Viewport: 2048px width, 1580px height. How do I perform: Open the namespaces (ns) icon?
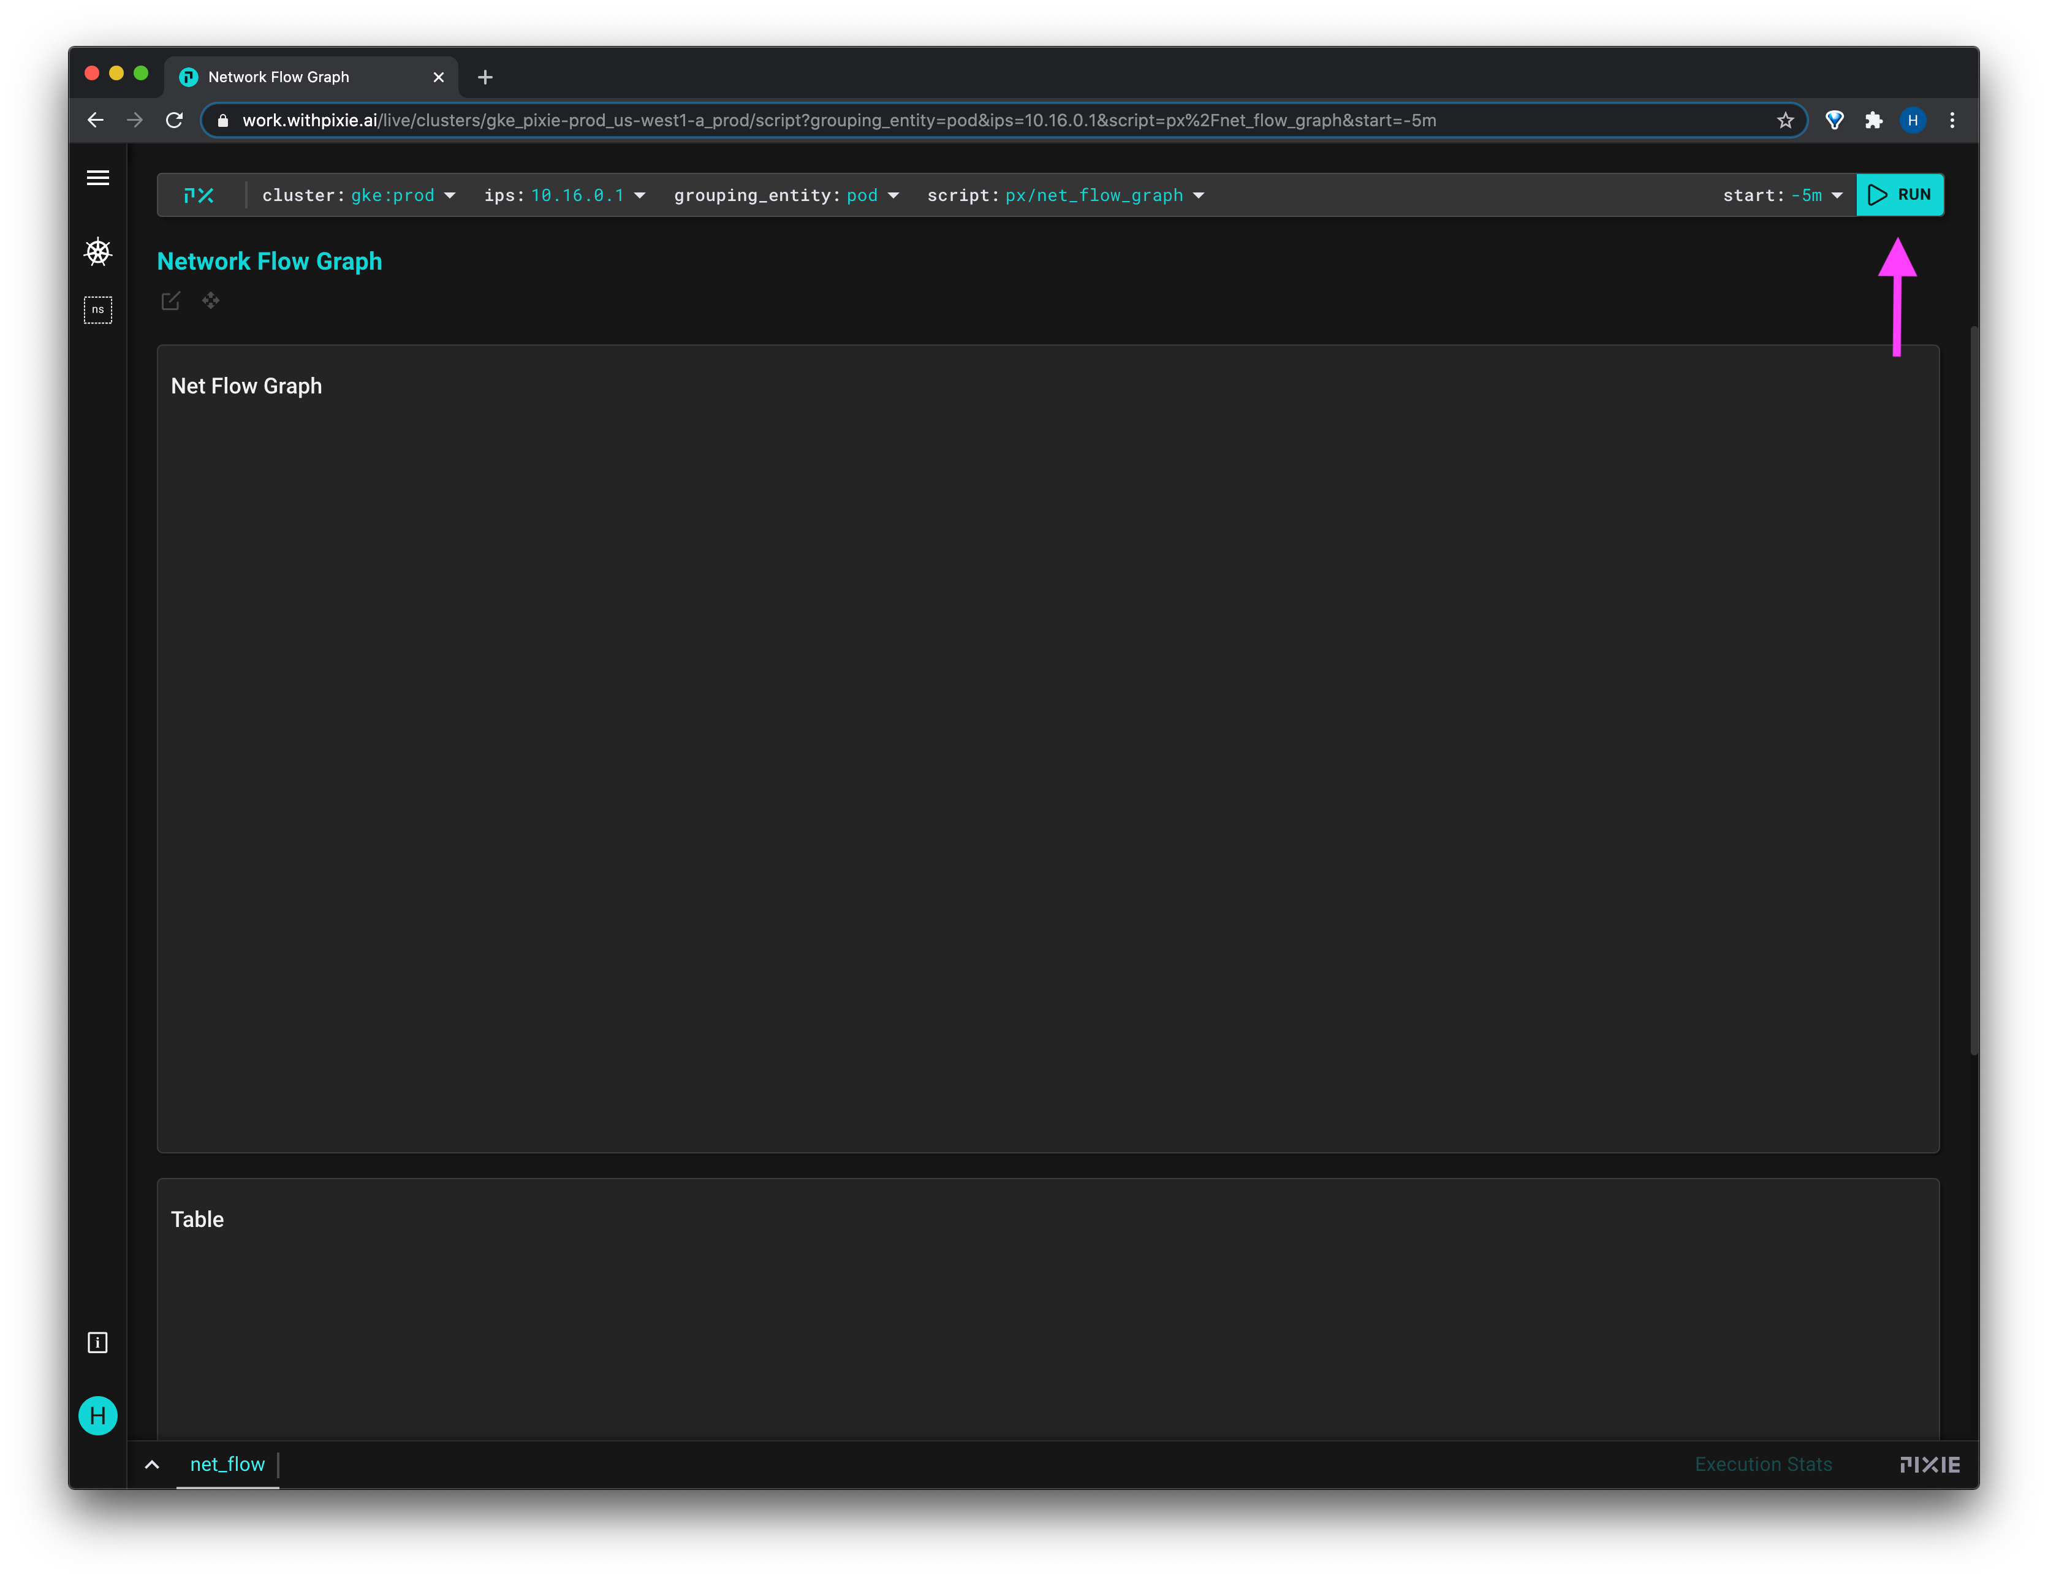[97, 310]
